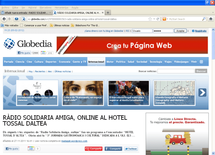Click the Buscar noticias search field
The image size is (215, 155).
pos(176,71)
